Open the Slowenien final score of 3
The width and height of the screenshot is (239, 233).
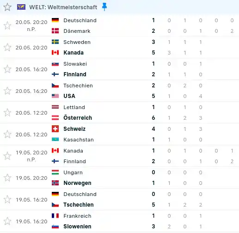pyautogui.click(x=153, y=227)
